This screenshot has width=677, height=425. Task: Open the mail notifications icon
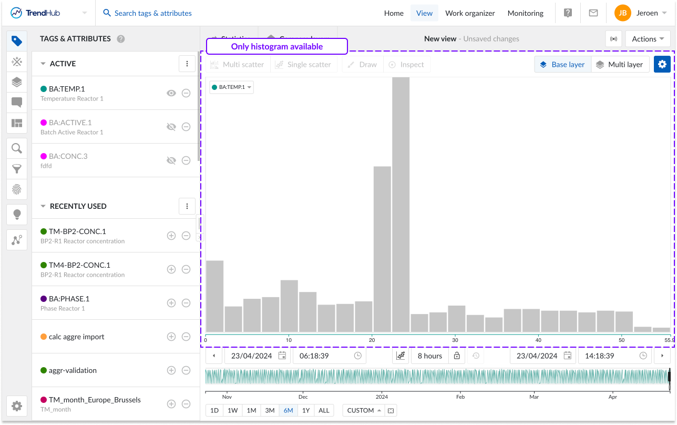coord(593,13)
